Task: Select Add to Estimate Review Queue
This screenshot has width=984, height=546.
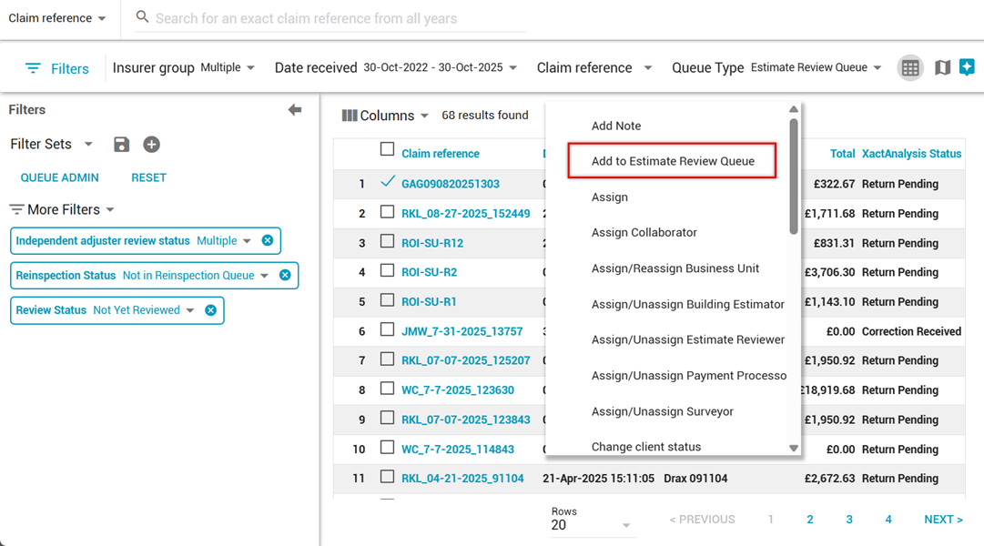Action: tap(673, 161)
